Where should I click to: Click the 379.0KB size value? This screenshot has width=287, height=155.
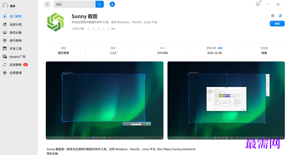(x=162, y=53)
